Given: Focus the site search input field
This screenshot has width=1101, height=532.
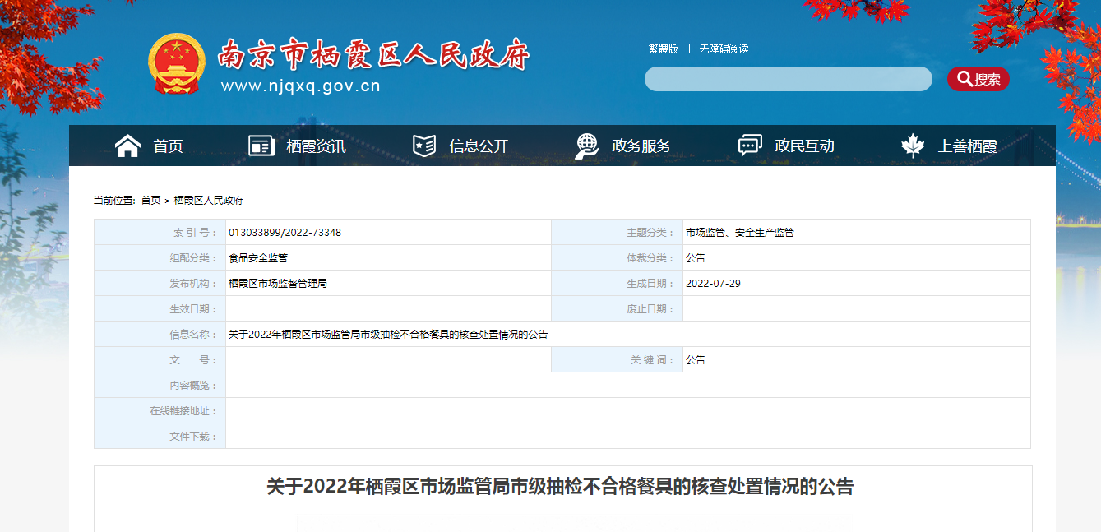Looking at the screenshot, I should pos(788,79).
